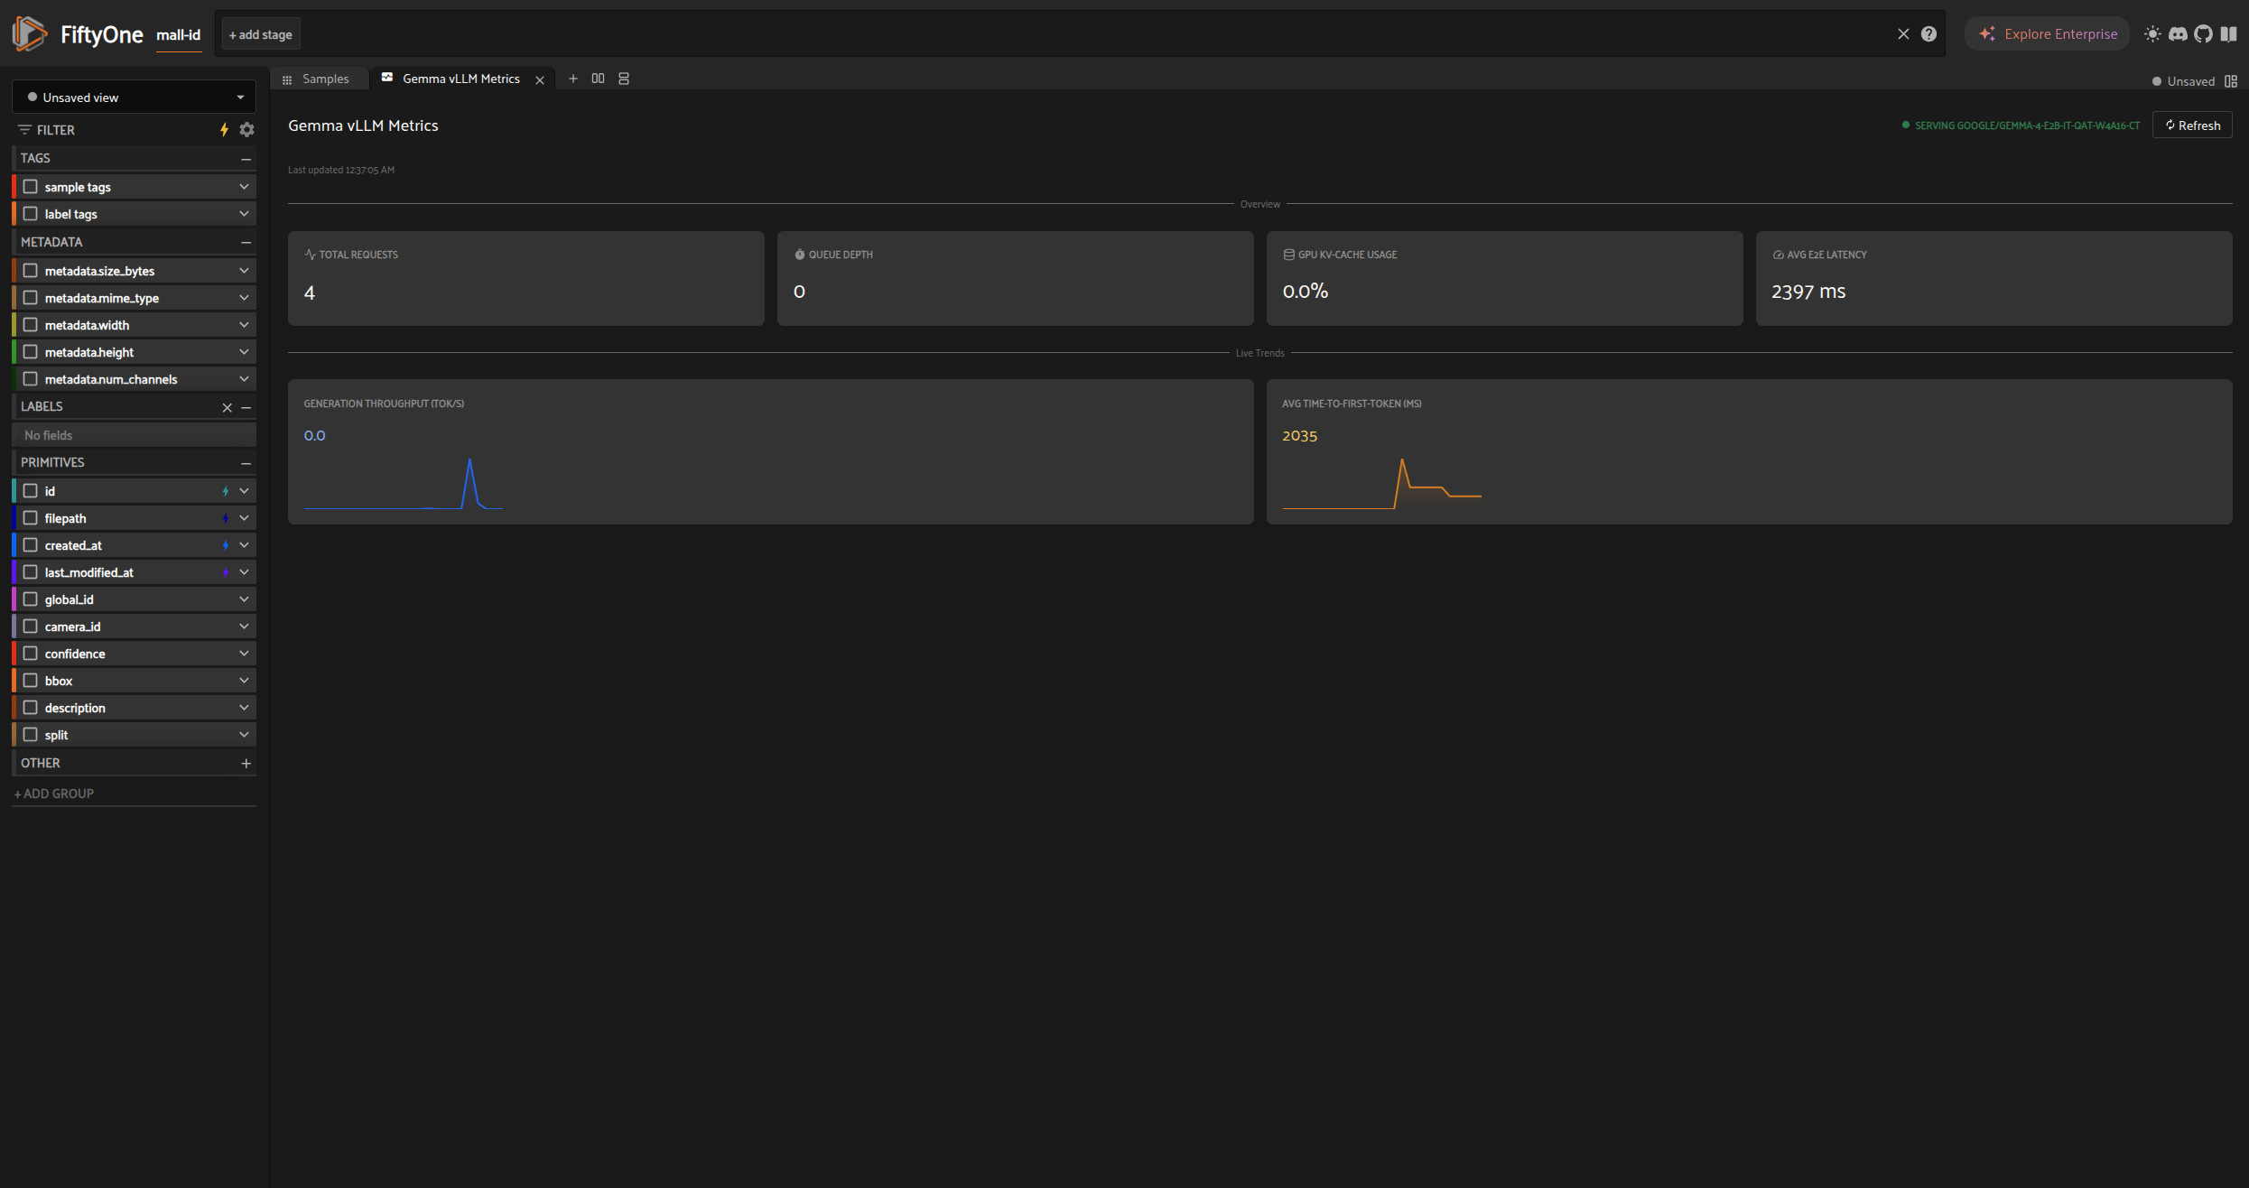This screenshot has height=1188, width=2249.
Task: Collapse the LABELS group minus icon
Action: [x=246, y=407]
